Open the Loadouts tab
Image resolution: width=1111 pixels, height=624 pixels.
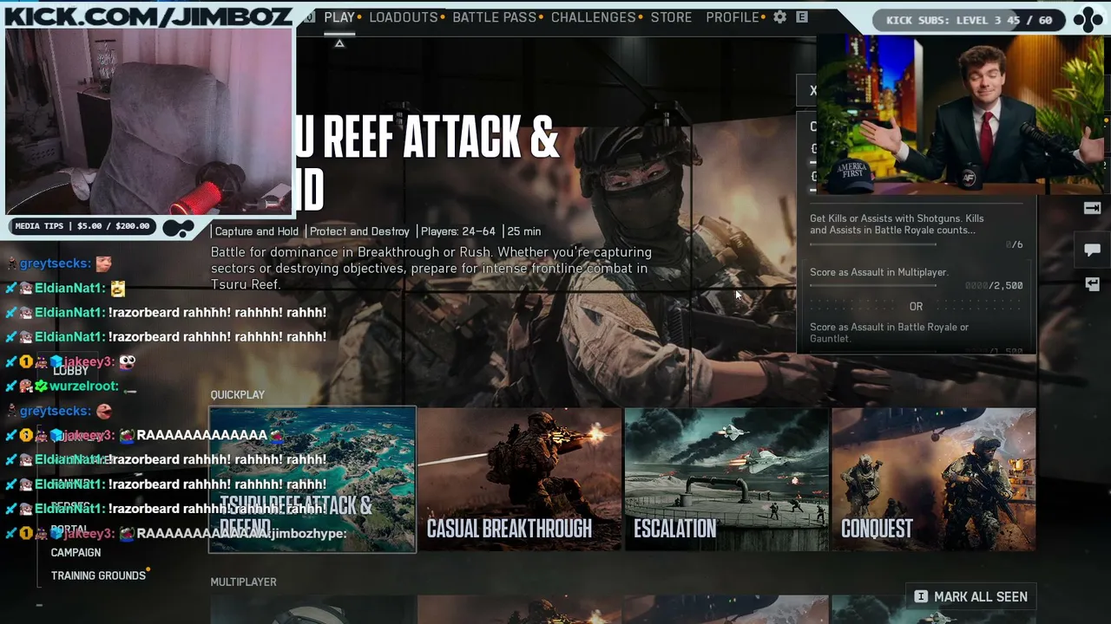click(404, 17)
